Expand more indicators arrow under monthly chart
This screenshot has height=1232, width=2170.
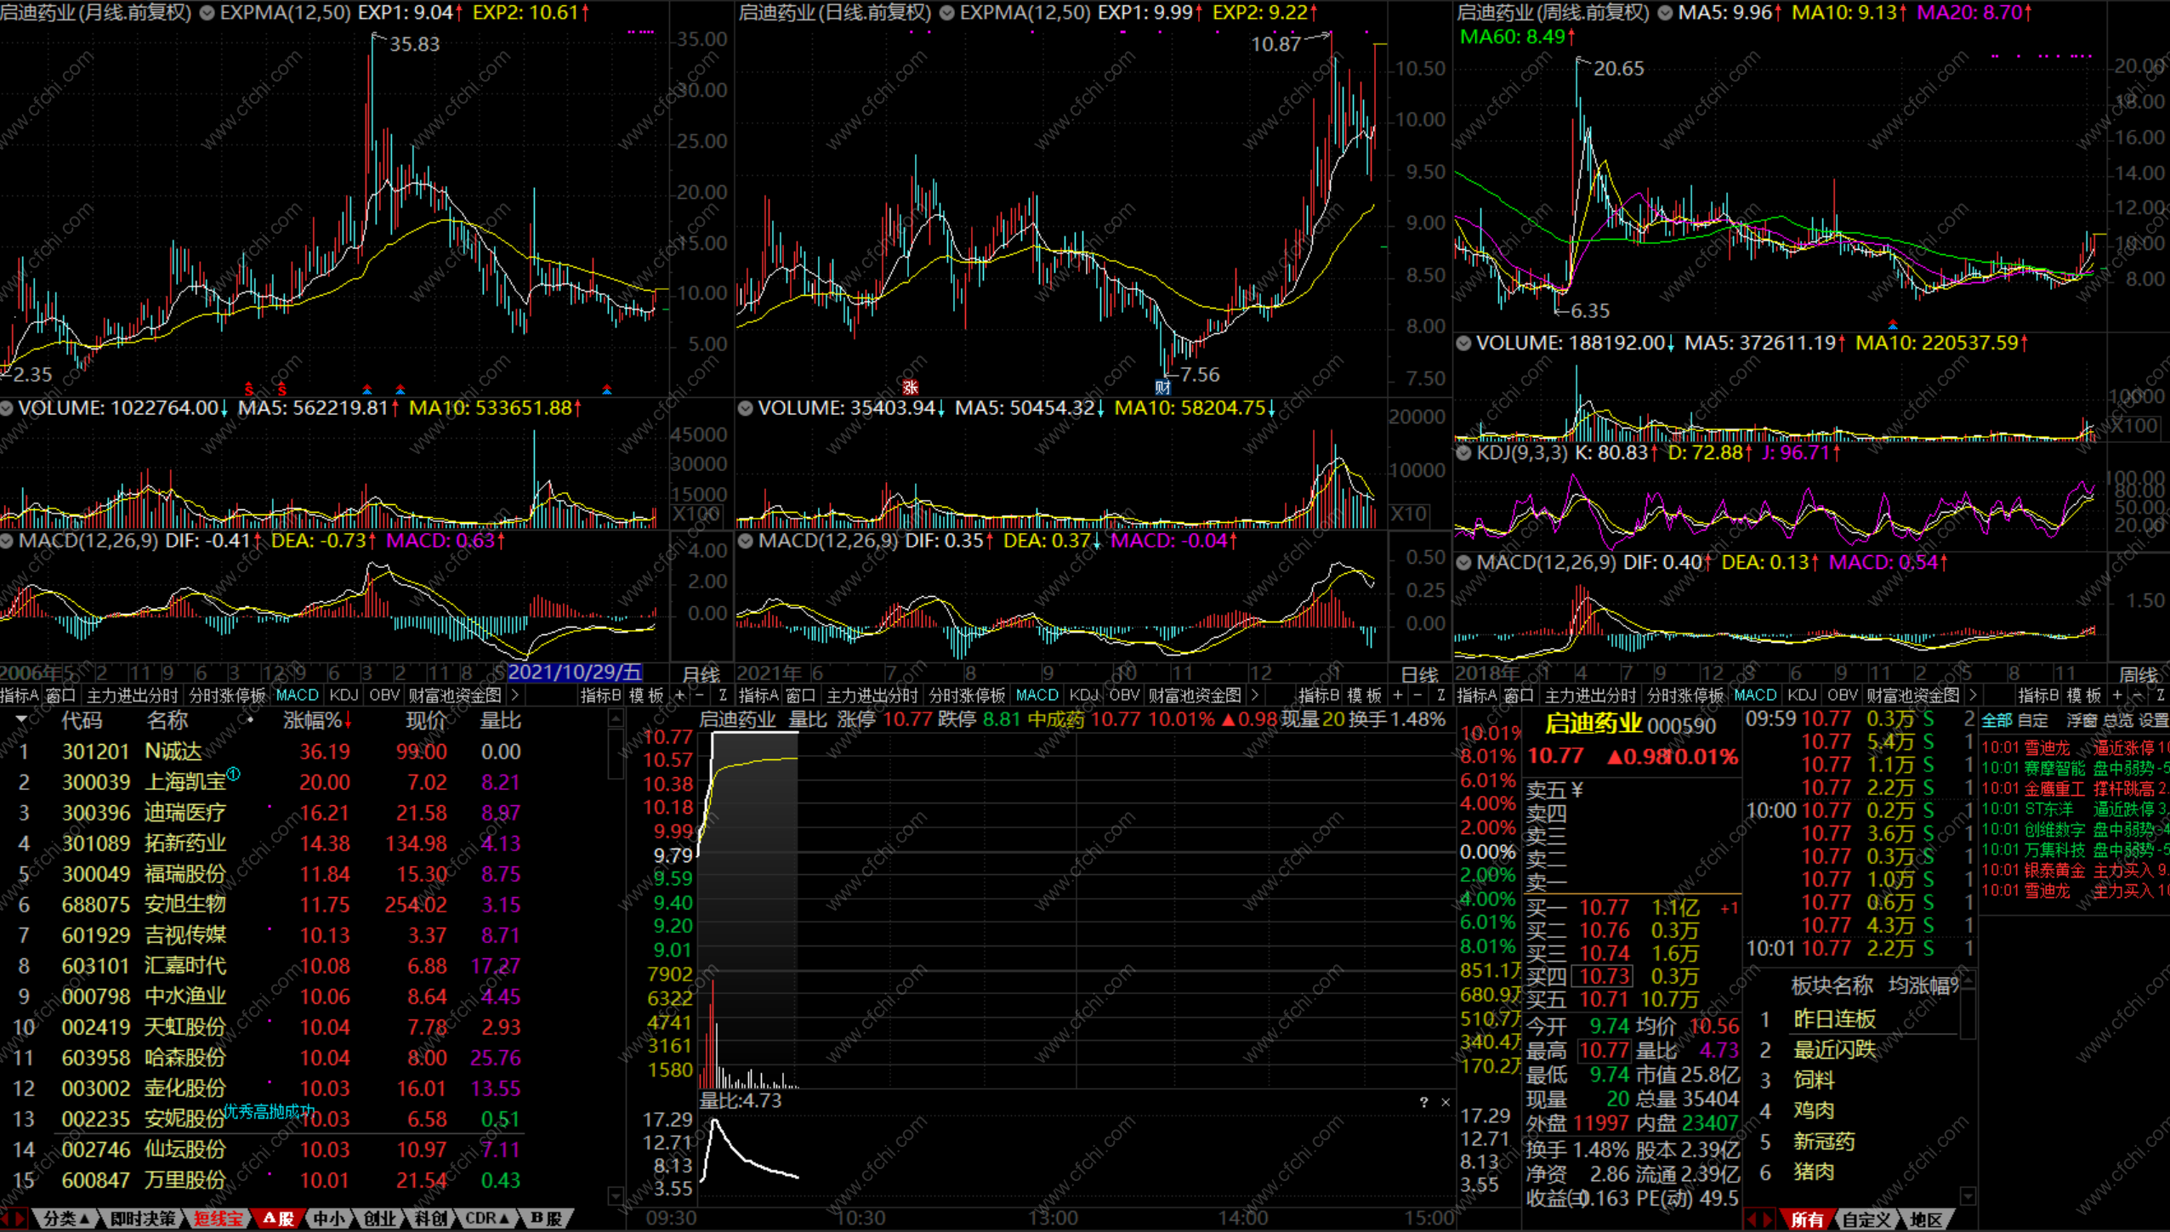pyautogui.click(x=514, y=695)
